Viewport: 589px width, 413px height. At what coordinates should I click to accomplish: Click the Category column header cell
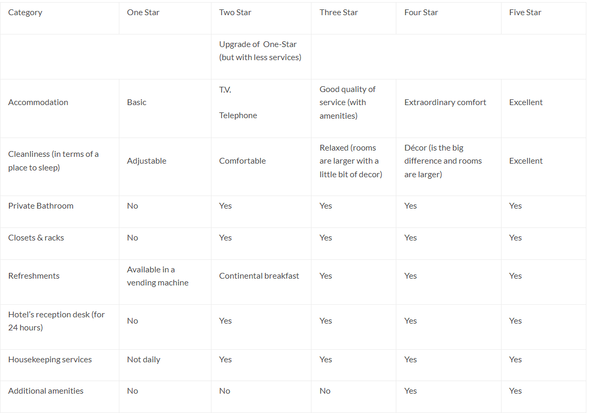[x=25, y=13]
